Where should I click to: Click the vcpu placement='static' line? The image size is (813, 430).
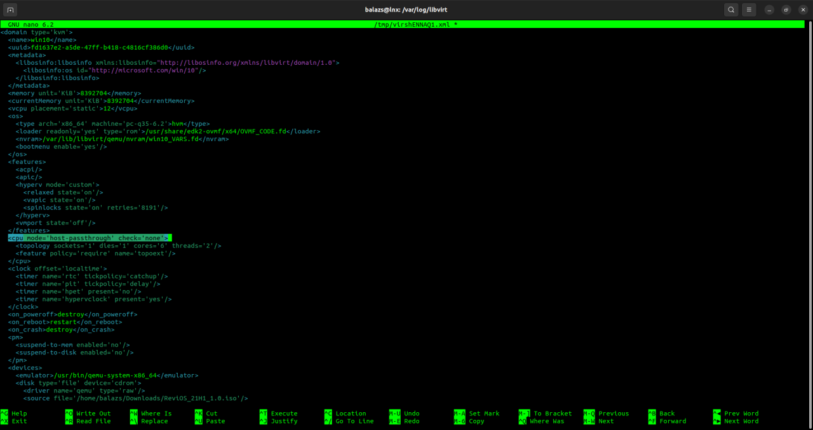coord(72,109)
